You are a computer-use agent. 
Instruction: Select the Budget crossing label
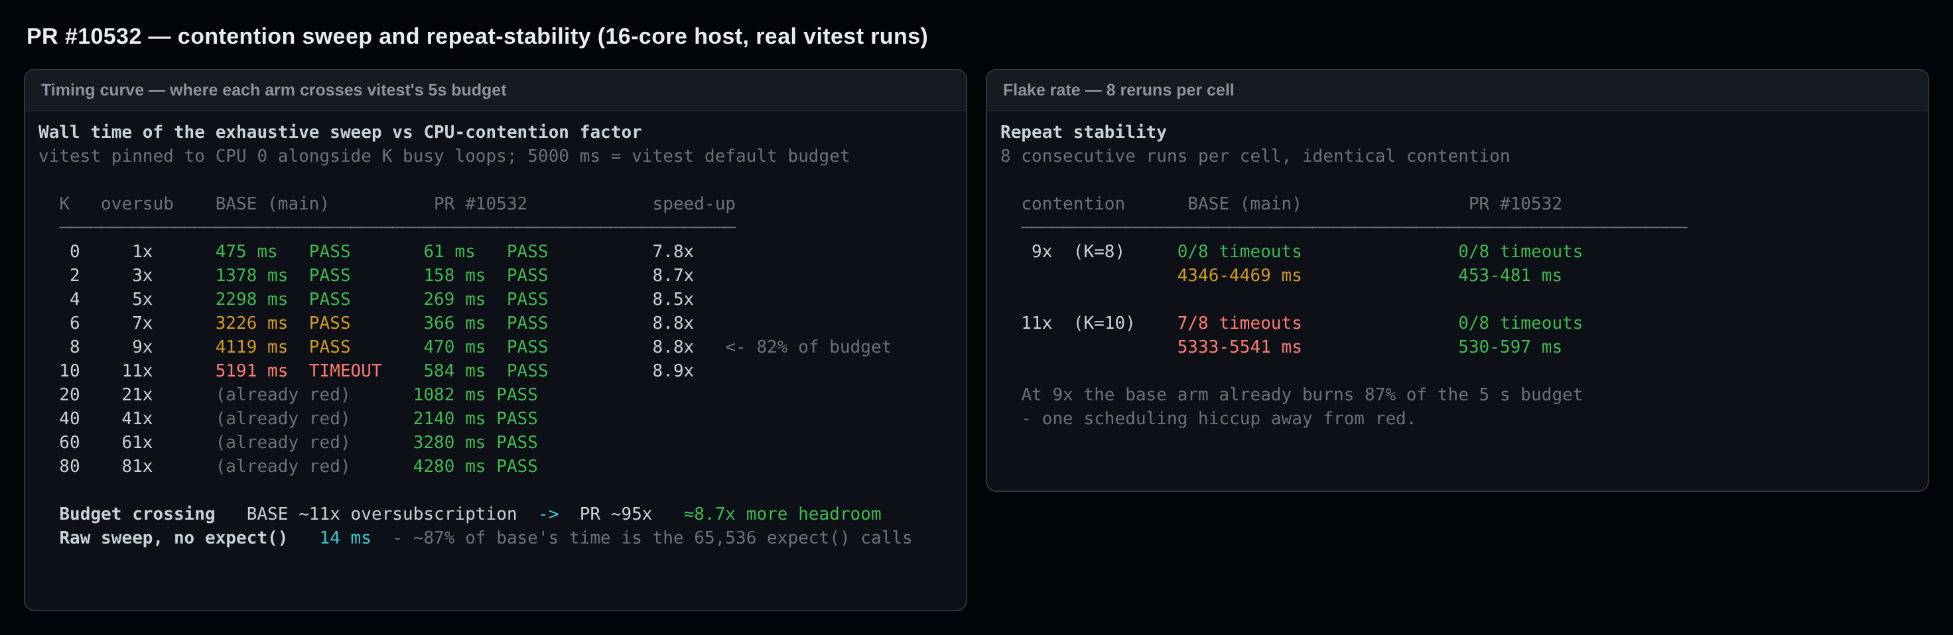(x=137, y=514)
